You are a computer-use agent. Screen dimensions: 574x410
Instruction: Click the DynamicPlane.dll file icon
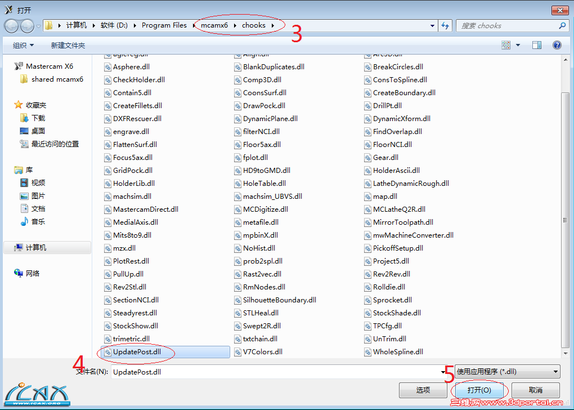coord(237,119)
